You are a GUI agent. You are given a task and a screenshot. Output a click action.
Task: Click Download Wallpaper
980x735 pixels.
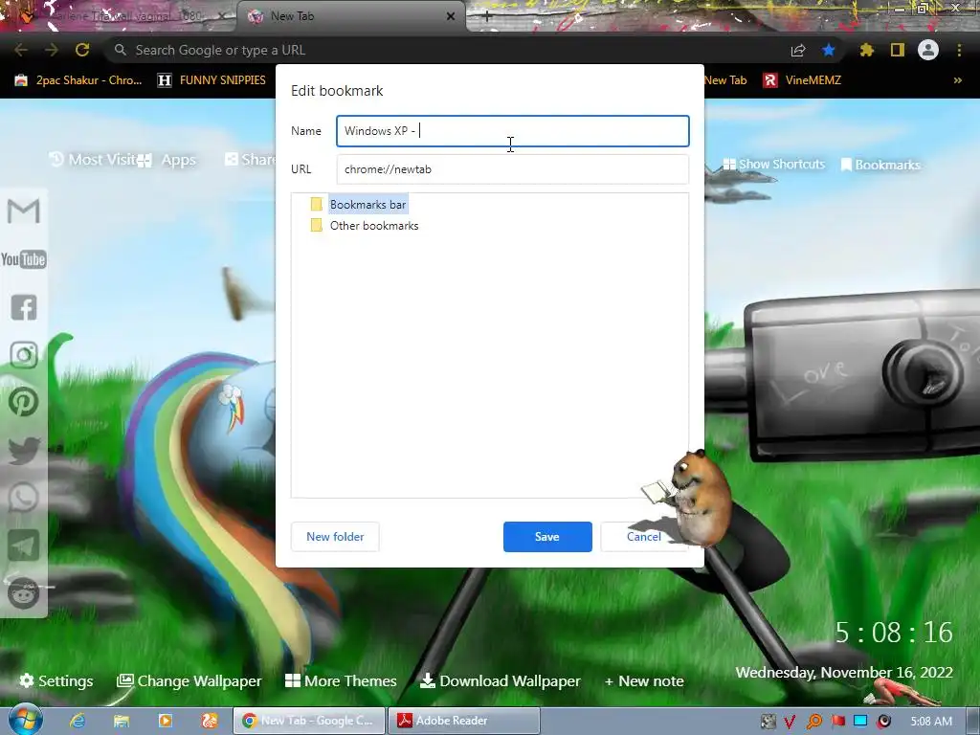(x=500, y=680)
